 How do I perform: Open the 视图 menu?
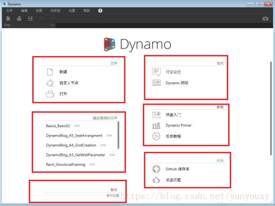click(x=39, y=11)
